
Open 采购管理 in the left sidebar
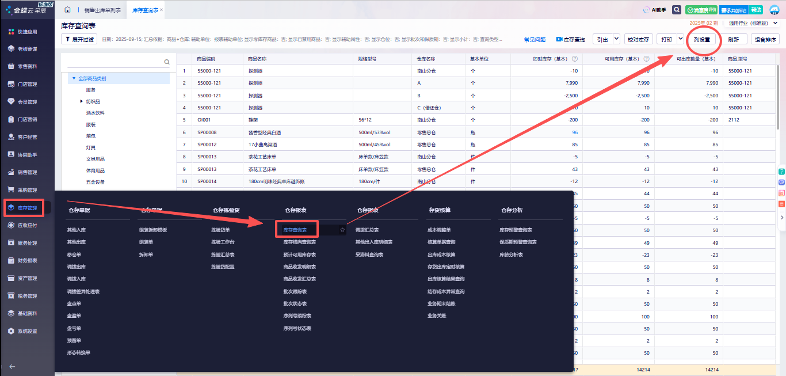coord(27,190)
